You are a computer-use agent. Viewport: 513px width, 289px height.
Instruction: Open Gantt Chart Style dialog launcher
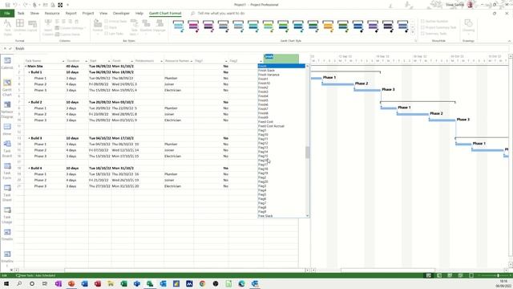416,41
